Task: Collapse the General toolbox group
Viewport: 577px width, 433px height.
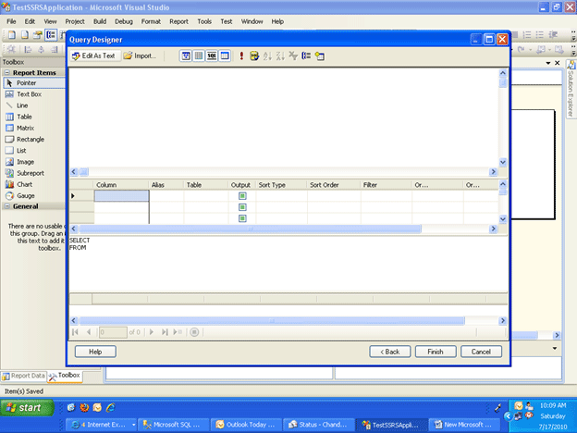Action: point(7,206)
